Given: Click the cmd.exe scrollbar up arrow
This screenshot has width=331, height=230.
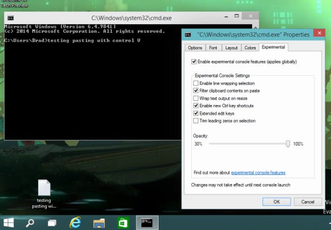Looking at the screenshot, I should click(x=255, y=27).
